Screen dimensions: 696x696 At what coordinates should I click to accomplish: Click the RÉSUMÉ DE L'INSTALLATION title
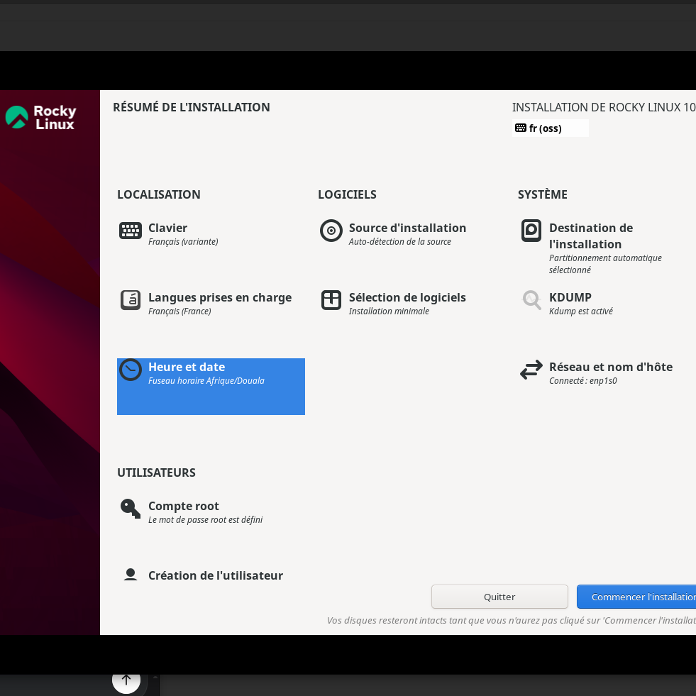192,107
